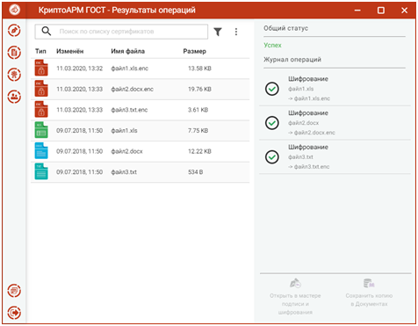Click date '11.03.2020, 13:32' cell
This screenshot has height=326, width=418.
80,69
